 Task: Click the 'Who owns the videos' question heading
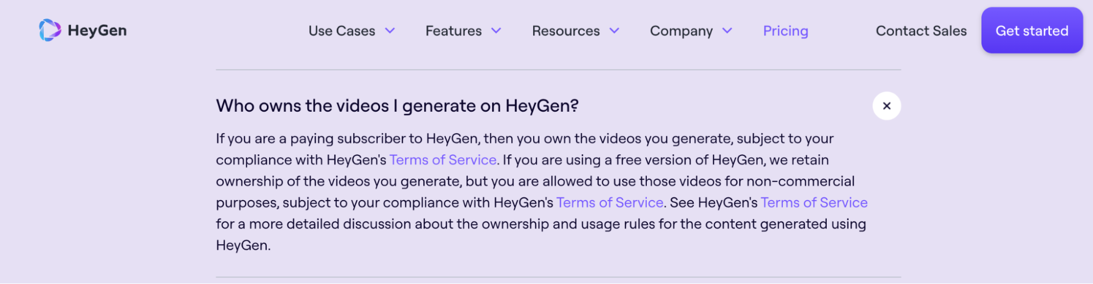397,106
